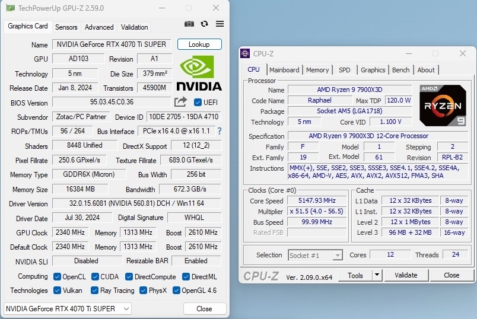Click the CPU-Z title bar app icon
Viewport: 477px width, 319px height.
(245, 53)
